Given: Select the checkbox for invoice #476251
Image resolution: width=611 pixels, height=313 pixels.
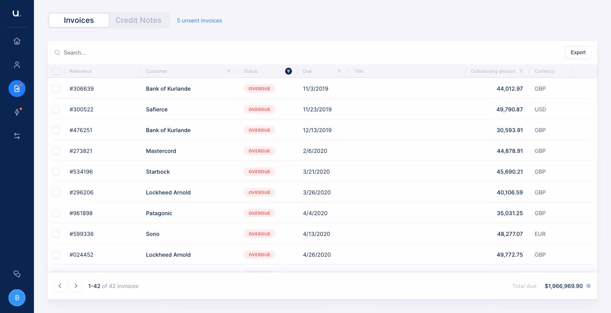Looking at the screenshot, I should [x=56, y=130].
